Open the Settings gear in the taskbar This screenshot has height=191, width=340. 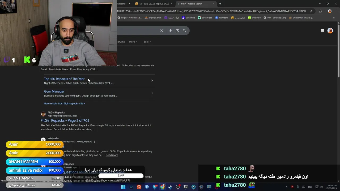[201, 187]
